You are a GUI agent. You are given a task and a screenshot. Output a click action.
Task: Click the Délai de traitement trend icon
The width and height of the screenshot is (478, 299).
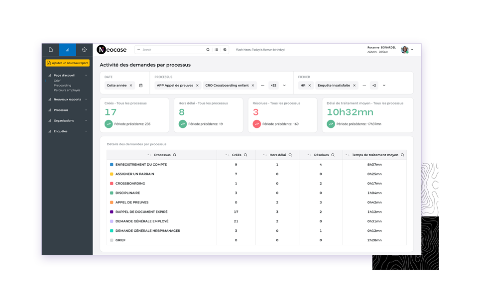coord(331,124)
